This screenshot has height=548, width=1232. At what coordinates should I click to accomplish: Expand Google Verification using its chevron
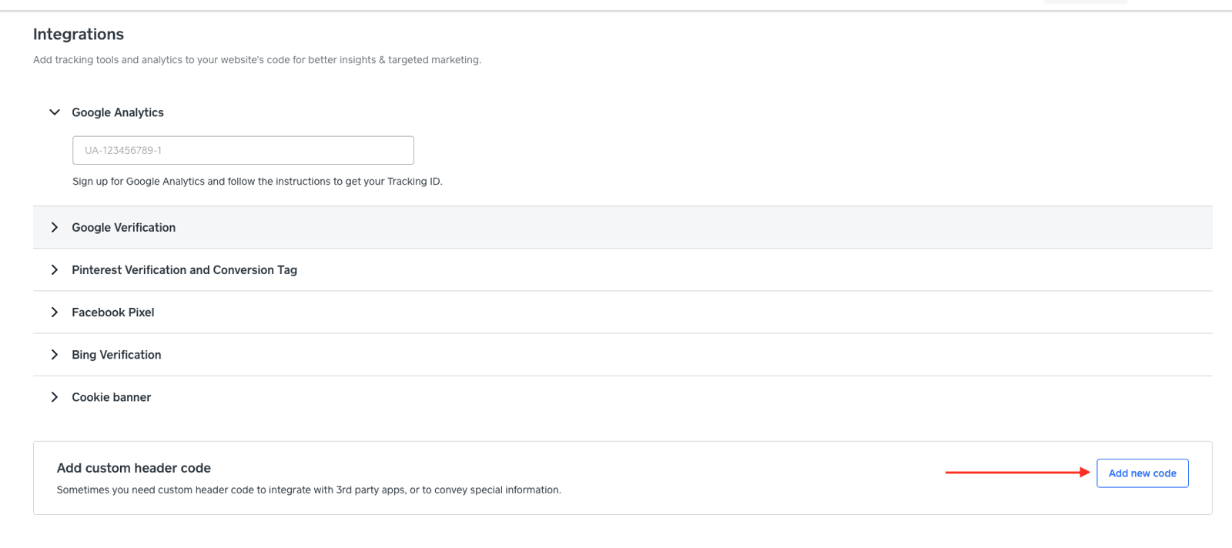pyautogui.click(x=55, y=228)
